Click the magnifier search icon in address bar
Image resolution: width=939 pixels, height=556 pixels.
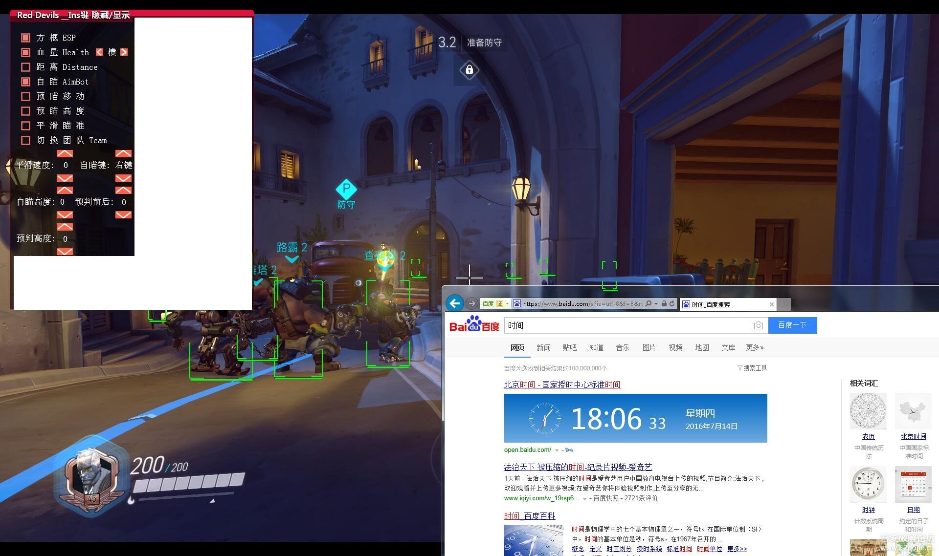click(648, 303)
